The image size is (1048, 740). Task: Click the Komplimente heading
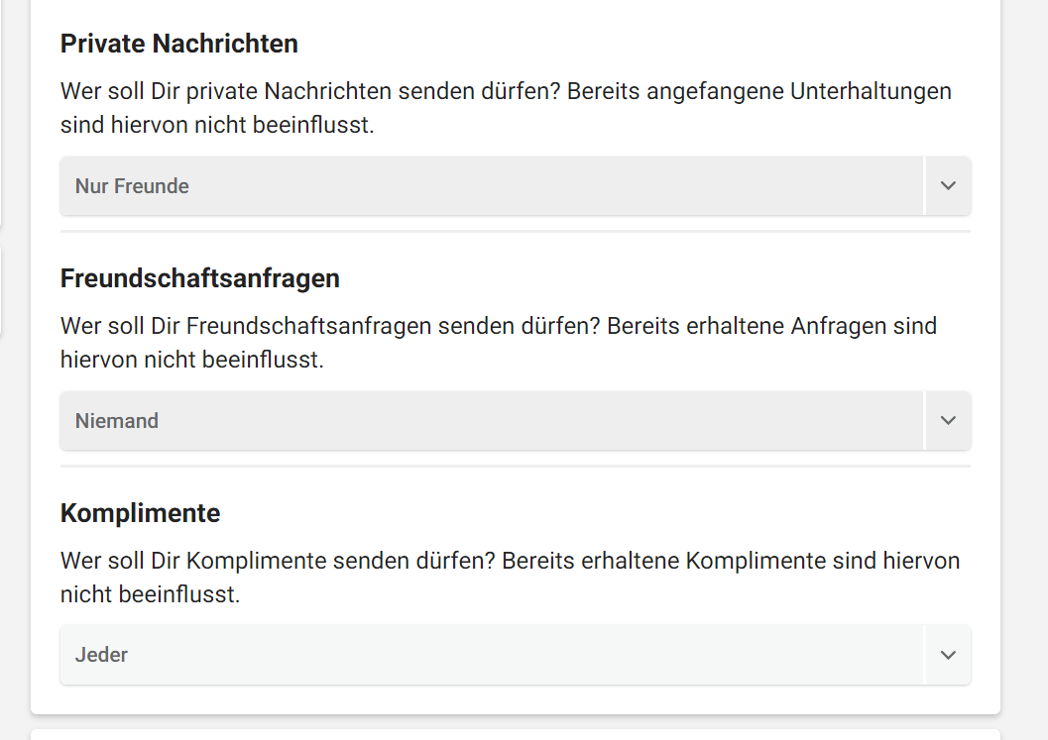[x=141, y=513]
